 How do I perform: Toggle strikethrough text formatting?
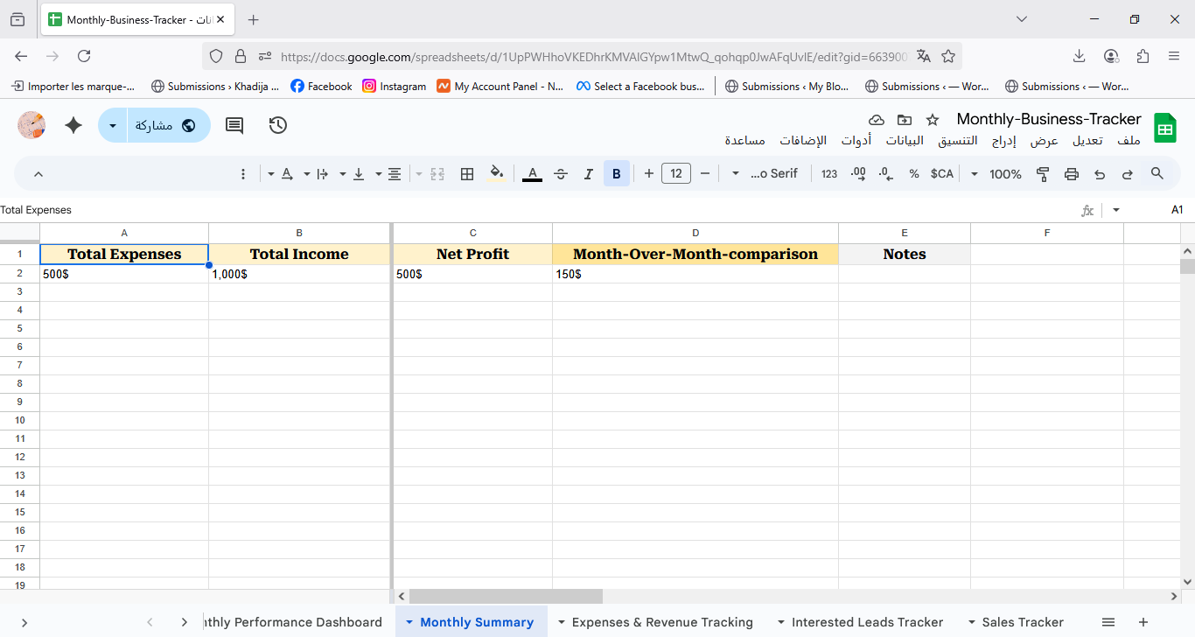[x=561, y=174]
